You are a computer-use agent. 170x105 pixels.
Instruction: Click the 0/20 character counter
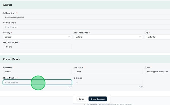pos(70,87)
